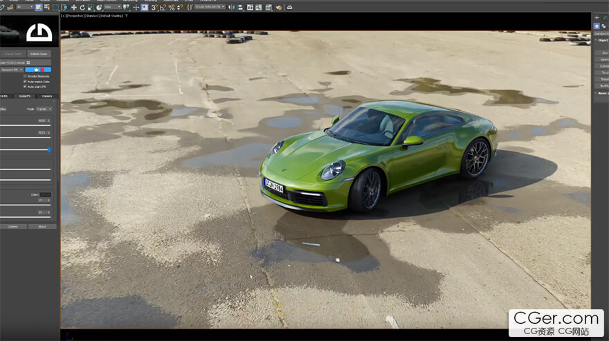
Task: Toggle Auto-match Color checkbox
Action: [x=25, y=82]
